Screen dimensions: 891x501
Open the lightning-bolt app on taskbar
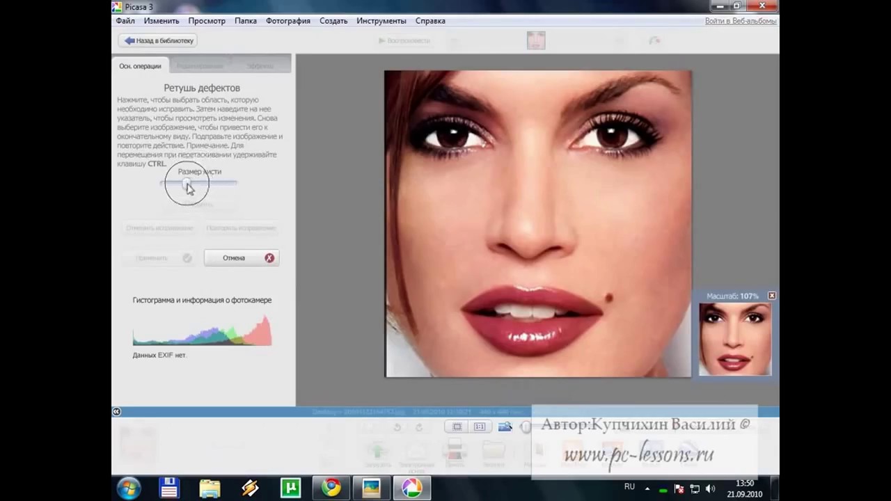pos(250,488)
